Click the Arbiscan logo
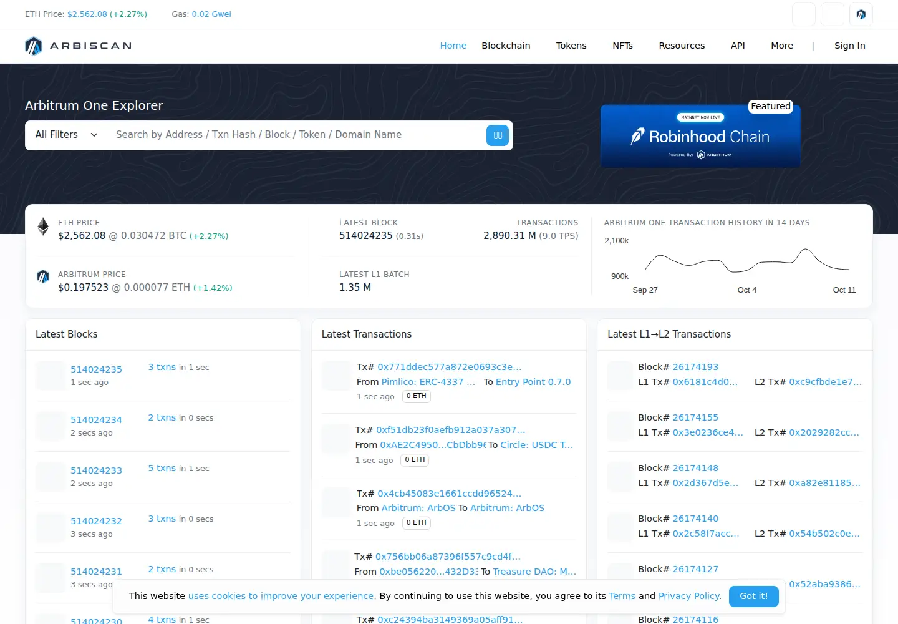The height and width of the screenshot is (624, 898). [x=79, y=46]
